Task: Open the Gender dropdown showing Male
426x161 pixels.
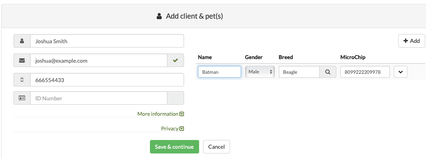Action: tap(260, 72)
